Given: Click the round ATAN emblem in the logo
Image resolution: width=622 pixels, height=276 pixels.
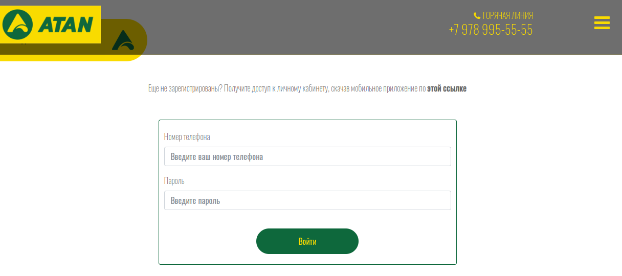Looking at the screenshot, I should (x=17, y=25).
